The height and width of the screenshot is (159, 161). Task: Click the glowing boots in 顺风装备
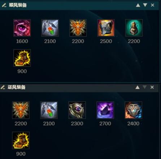(x=22, y=58)
